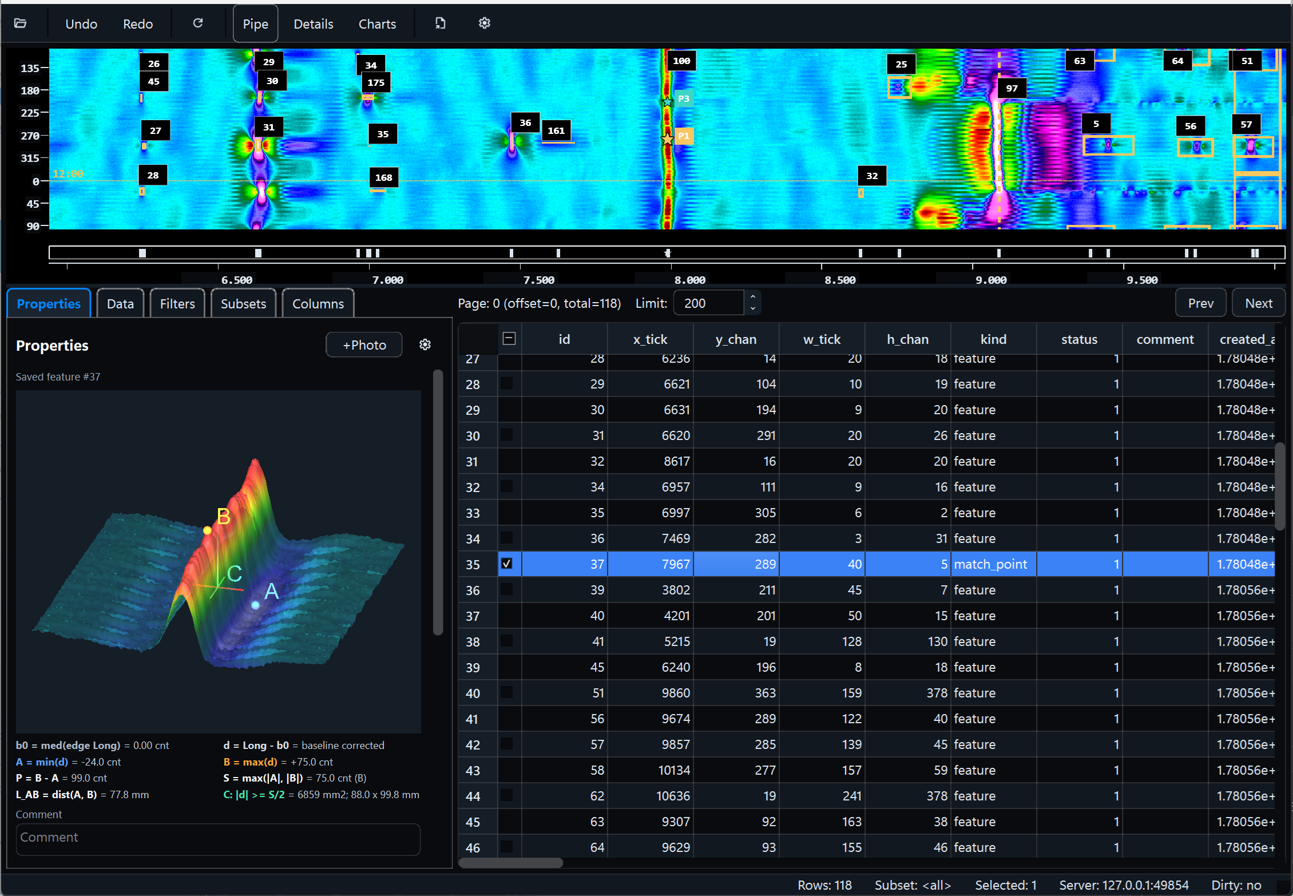
Task: Check the checkbox for row id 36
Action: (507, 538)
